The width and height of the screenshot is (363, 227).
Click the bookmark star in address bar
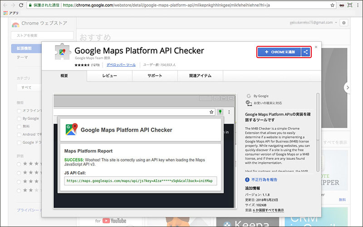(x=333, y=5)
